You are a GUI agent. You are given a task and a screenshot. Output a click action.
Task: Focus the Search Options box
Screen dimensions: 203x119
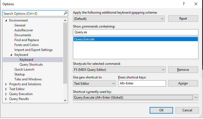[35, 13]
